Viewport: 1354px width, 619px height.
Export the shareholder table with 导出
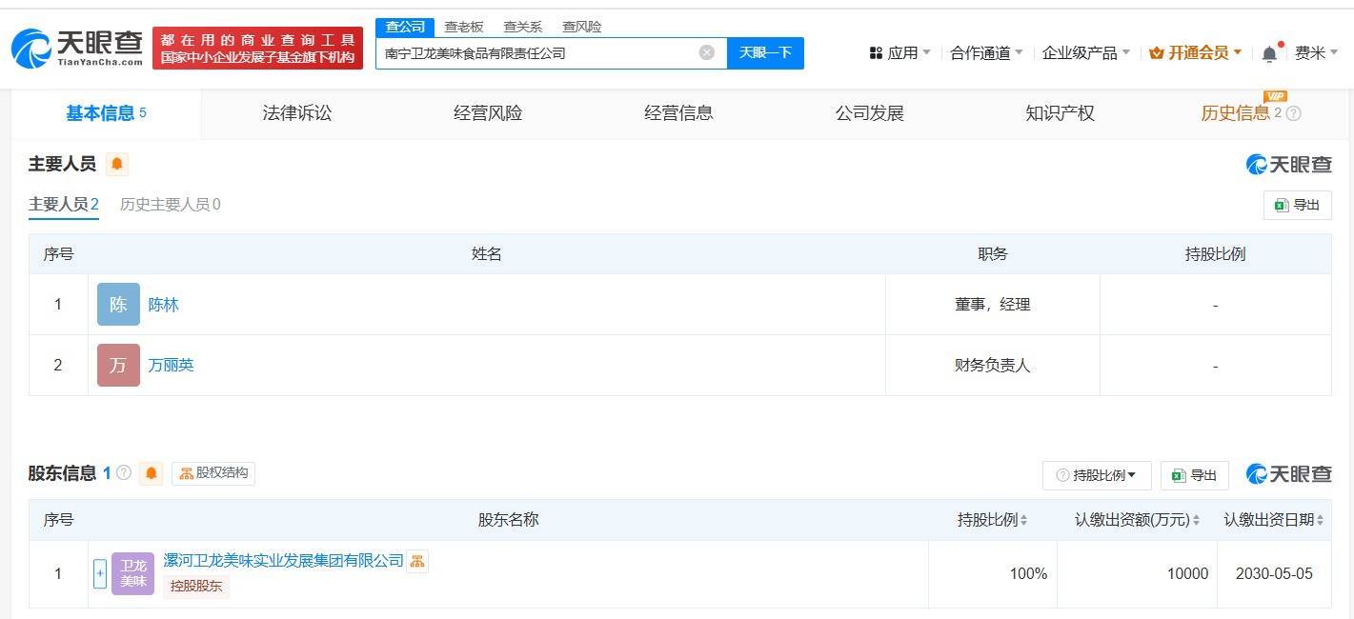click(x=1194, y=475)
